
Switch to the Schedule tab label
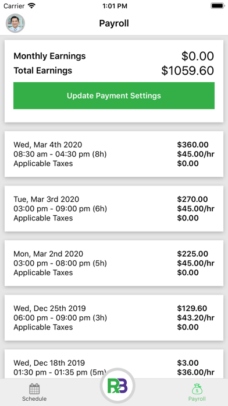click(x=34, y=398)
